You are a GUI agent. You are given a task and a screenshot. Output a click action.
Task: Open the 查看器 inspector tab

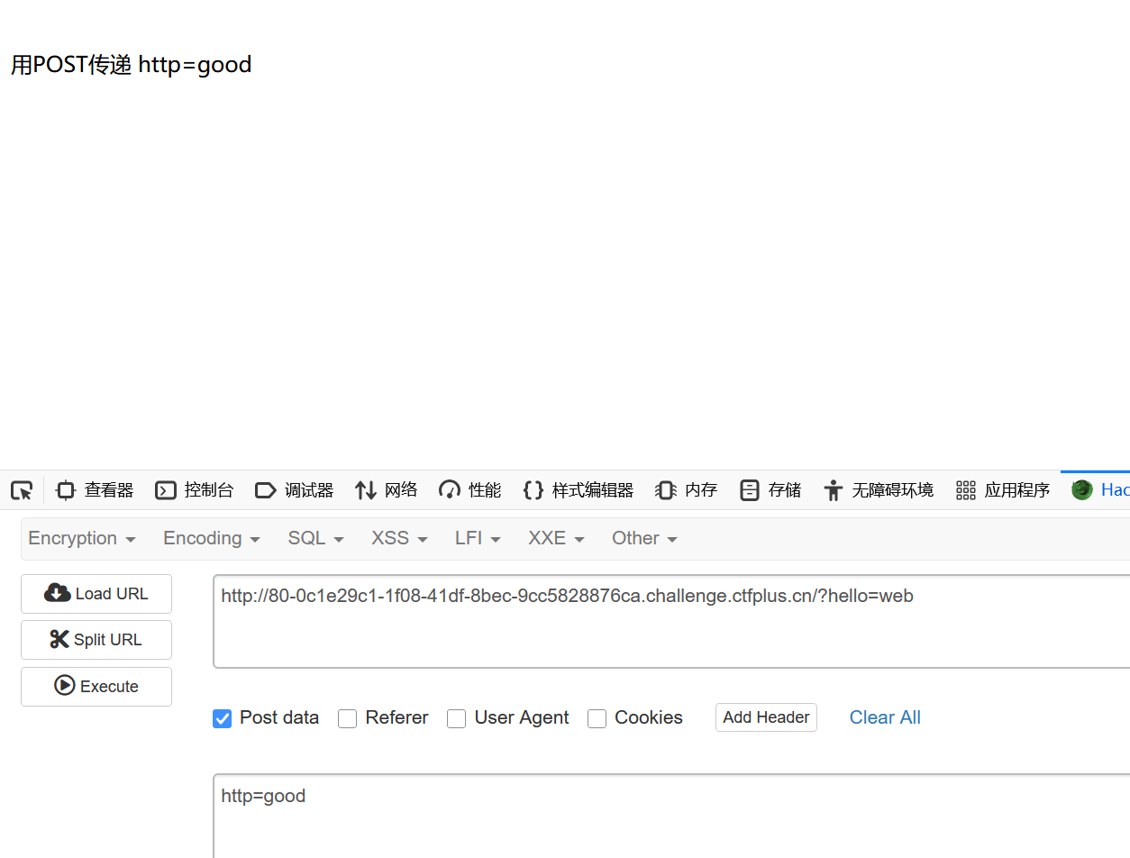coord(95,490)
